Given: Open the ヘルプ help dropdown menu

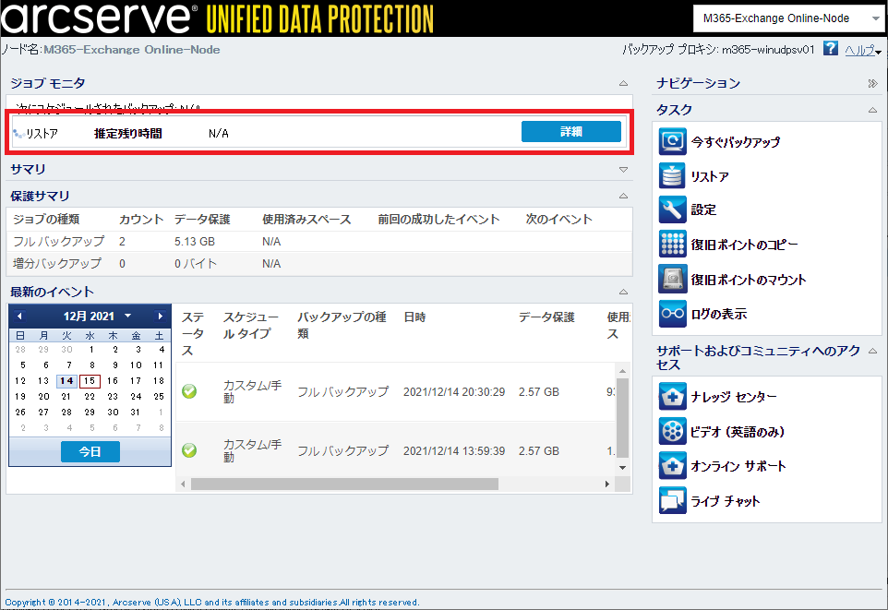Looking at the screenshot, I should click(863, 51).
